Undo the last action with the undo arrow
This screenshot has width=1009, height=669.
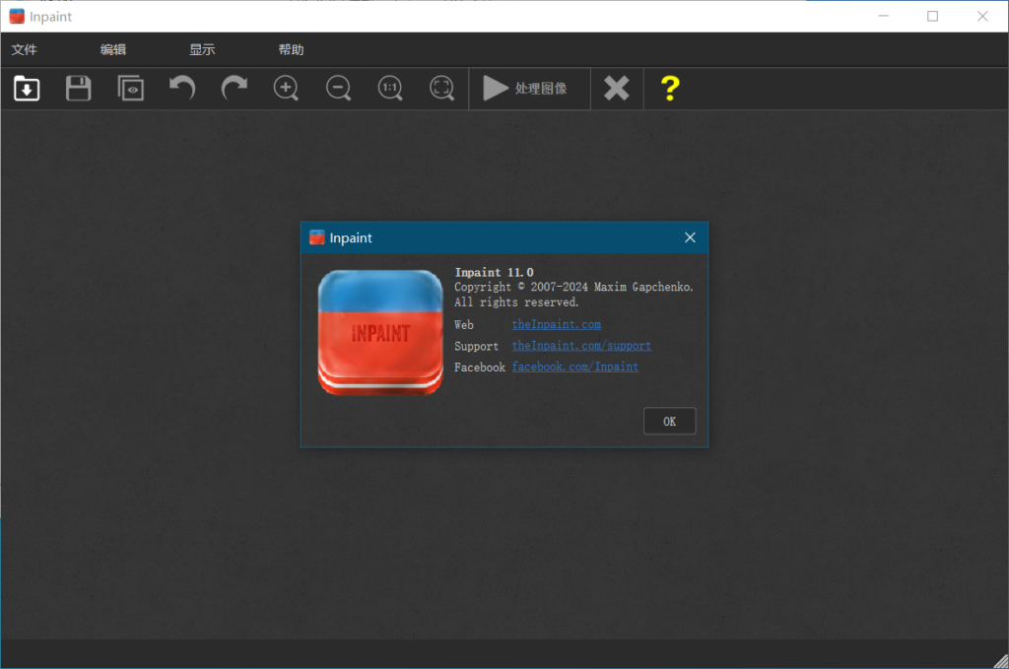(182, 88)
